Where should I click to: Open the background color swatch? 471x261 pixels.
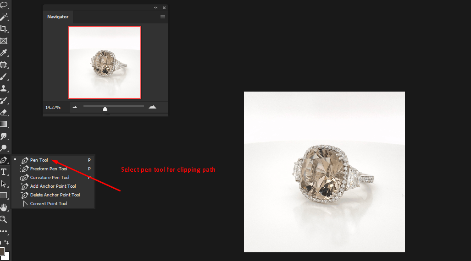pyautogui.click(x=7, y=256)
